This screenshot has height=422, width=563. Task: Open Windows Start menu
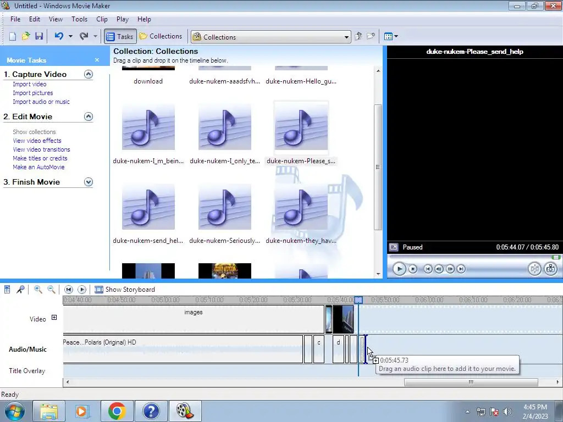14,411
